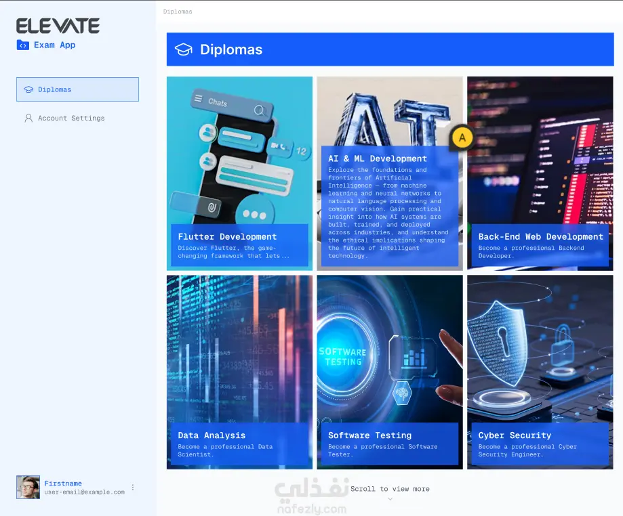623x516 pixels.
Task: Click the graduation cap icon beside sidebar Diplomas
Action: click(x=28, y=89)
